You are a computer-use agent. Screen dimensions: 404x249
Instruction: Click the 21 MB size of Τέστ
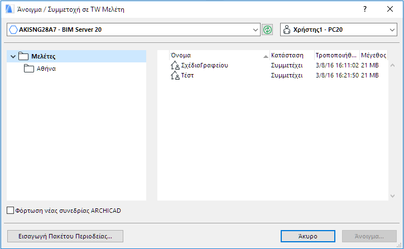coord(370,75)
